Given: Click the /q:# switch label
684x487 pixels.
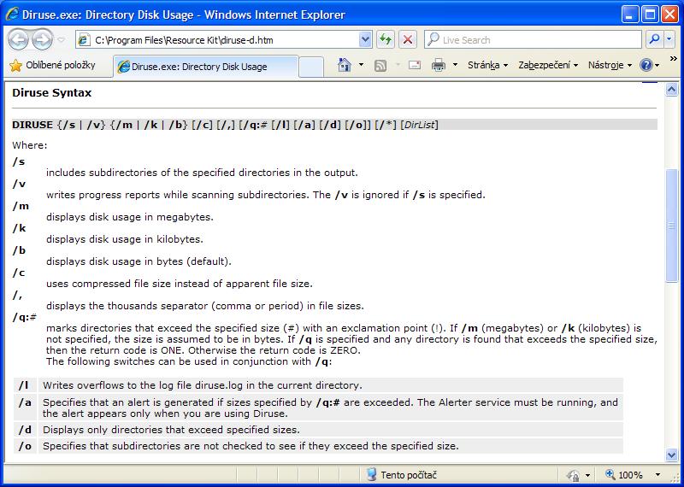Looking at the screenshot, I should 24,317.
